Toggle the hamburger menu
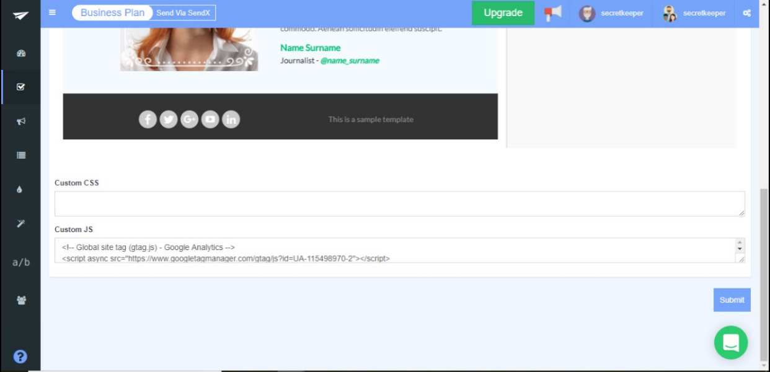Image resolution: width=770 pixels, height=372 pixels. click(52, 12)
